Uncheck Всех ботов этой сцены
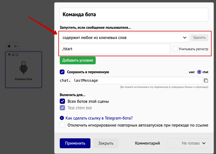The height and width of the screenshot is (154, 216). pyautogui.click(x=62, y=101)
